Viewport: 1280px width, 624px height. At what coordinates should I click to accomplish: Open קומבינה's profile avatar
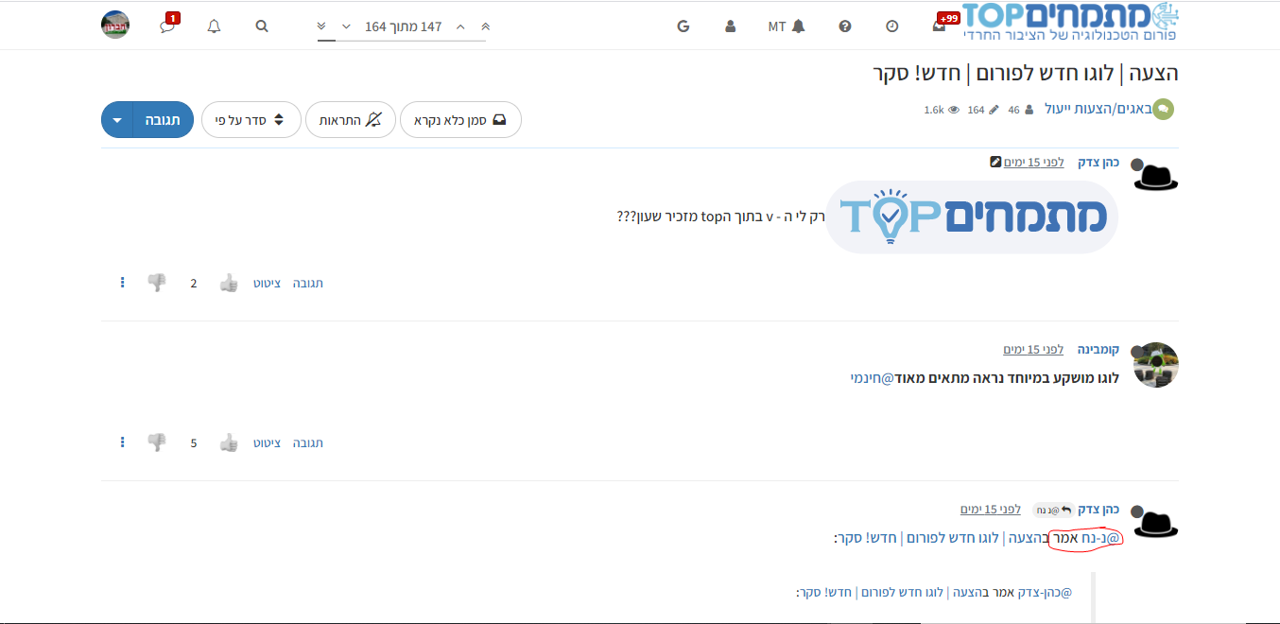[1155, 365]
